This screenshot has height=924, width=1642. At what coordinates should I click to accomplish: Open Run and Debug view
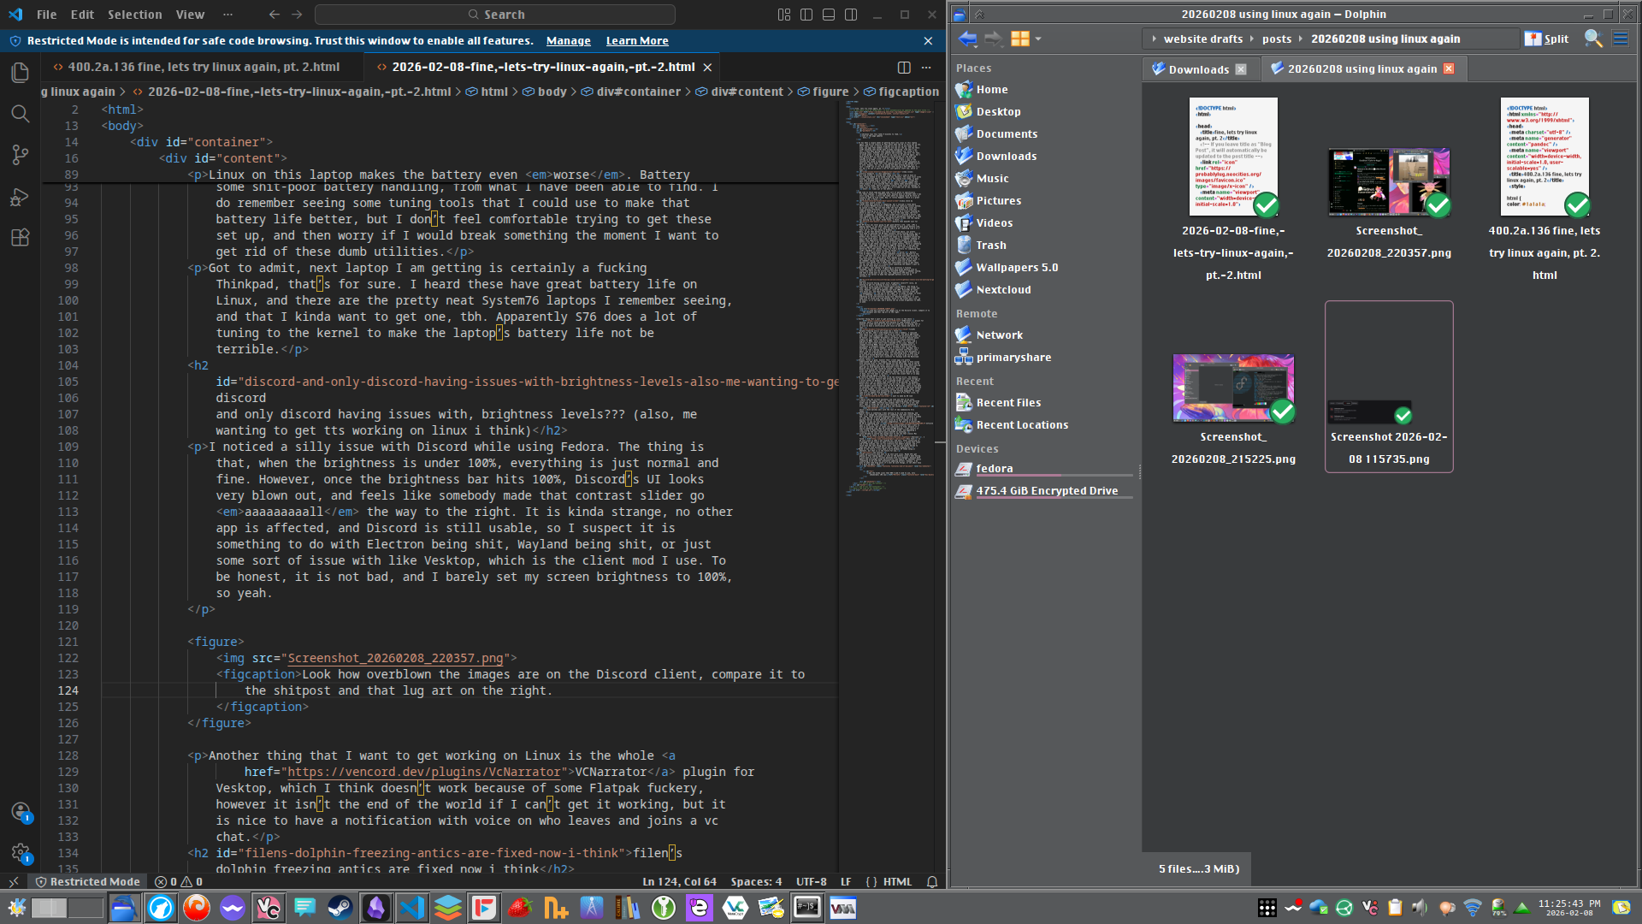point(21,197)
